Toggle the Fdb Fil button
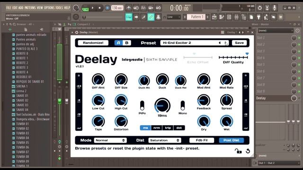The height and width of the screenshot is (170, 303). click(202, 140)
